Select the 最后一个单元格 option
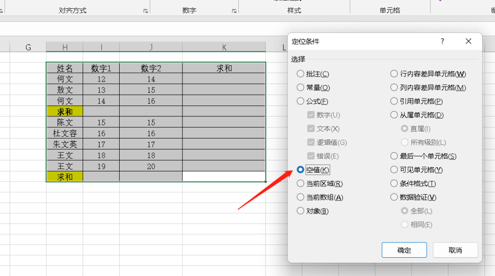 click(394, 156)
